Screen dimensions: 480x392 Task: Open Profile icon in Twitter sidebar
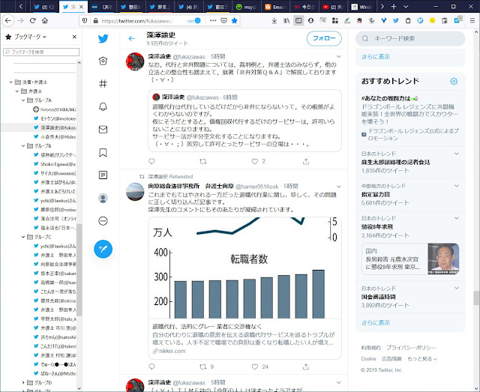click(x=103, y=198)
